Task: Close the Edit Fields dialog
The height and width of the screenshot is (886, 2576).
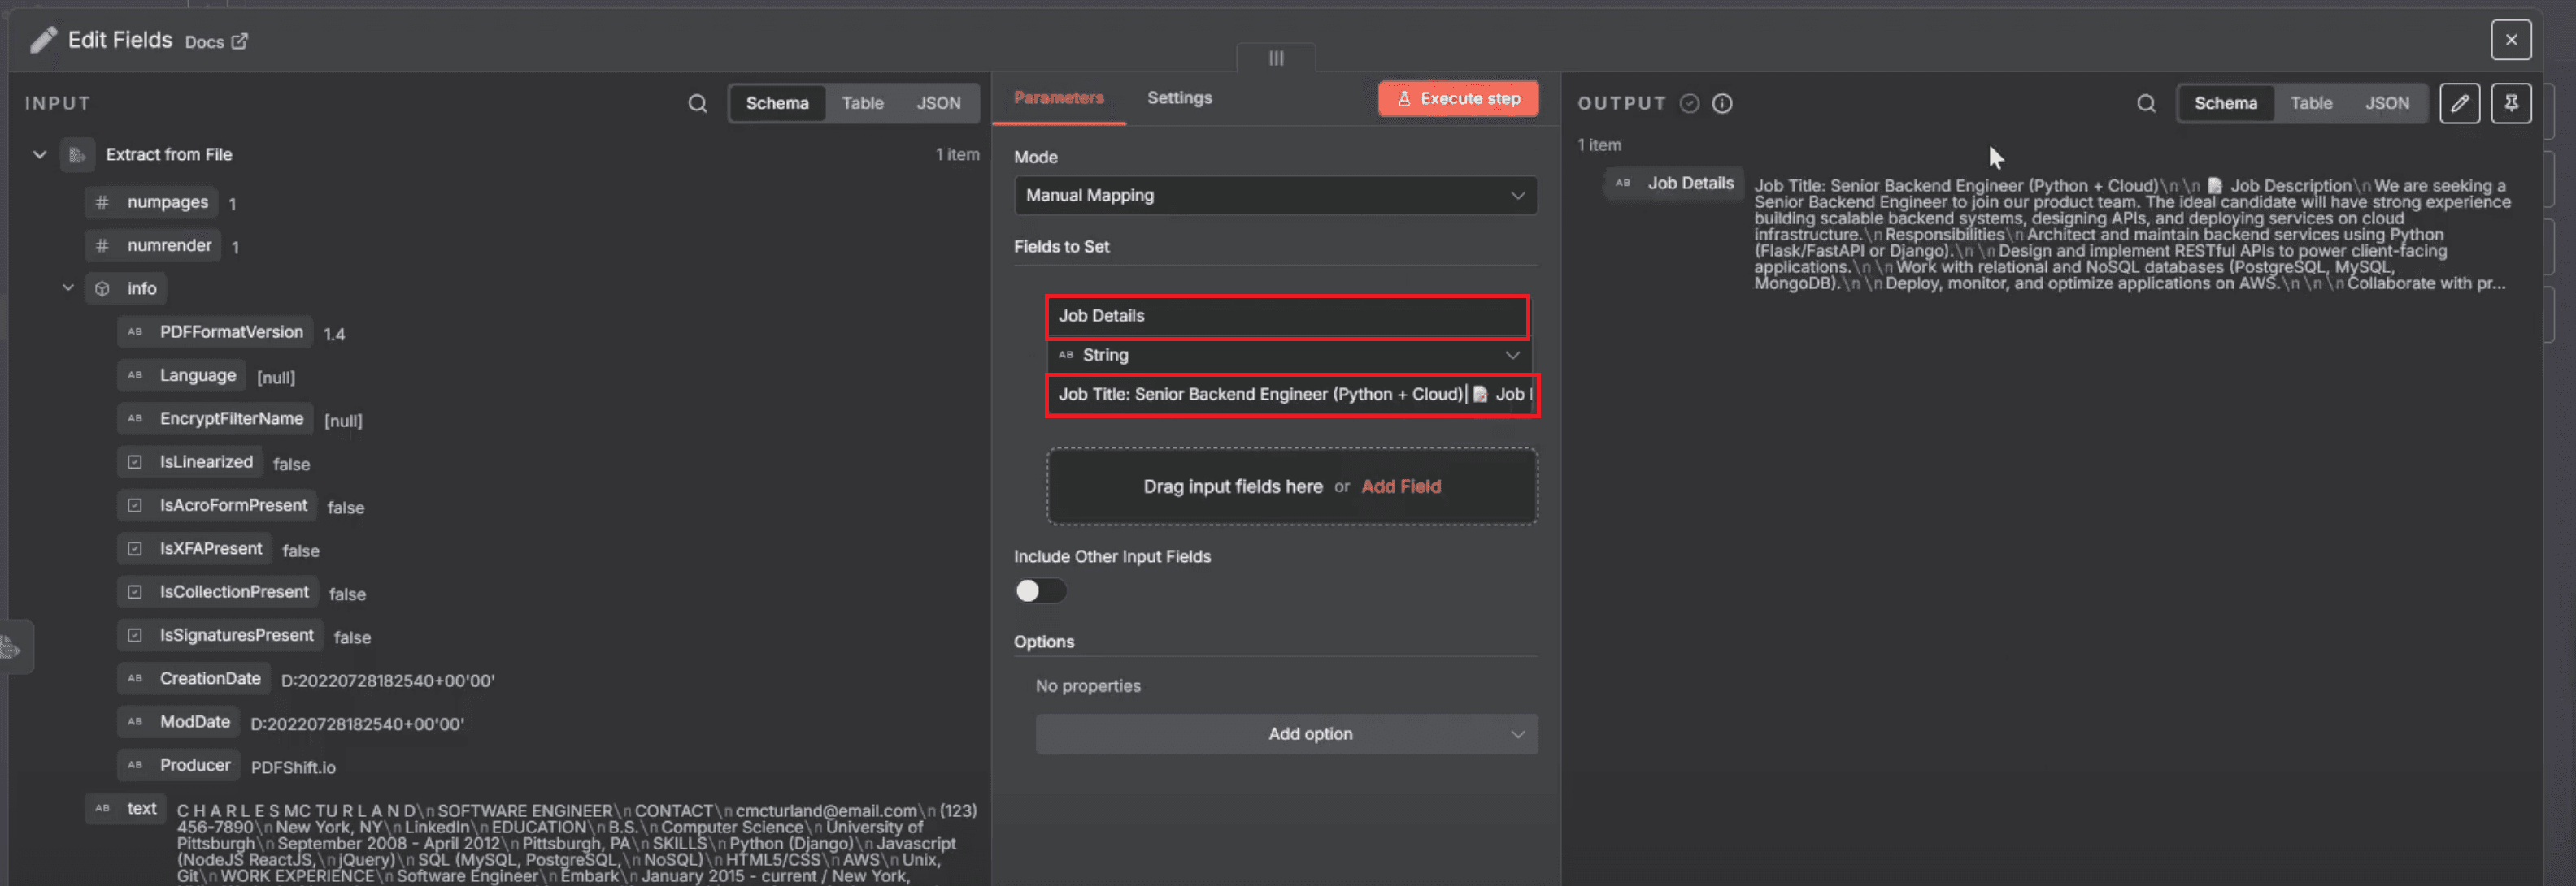Action: point(2510,40)
